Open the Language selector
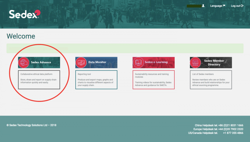Screen dimensions: 250x142 pos(216,6)
